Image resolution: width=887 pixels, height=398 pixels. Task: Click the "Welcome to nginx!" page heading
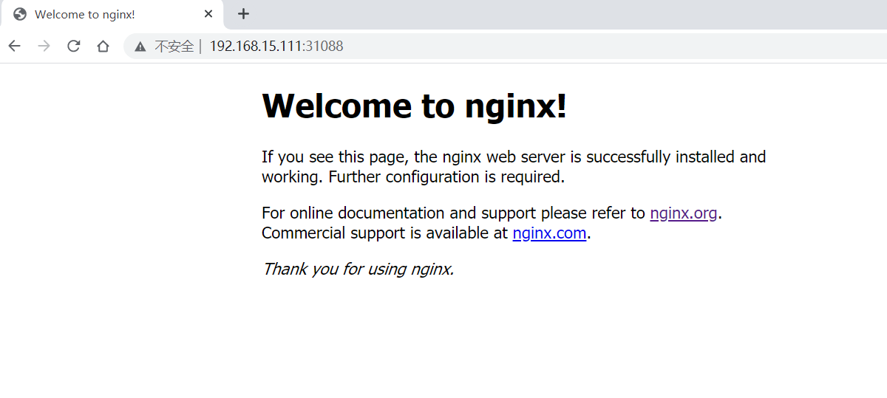(415, 106)
